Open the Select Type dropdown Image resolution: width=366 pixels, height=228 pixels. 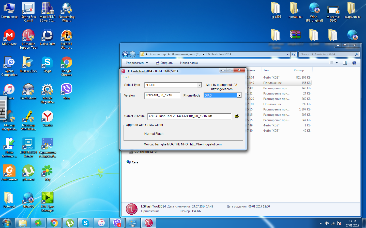coord(200,85)
